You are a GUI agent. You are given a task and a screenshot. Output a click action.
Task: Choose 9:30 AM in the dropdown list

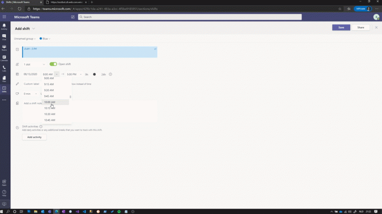coord(49,90)
